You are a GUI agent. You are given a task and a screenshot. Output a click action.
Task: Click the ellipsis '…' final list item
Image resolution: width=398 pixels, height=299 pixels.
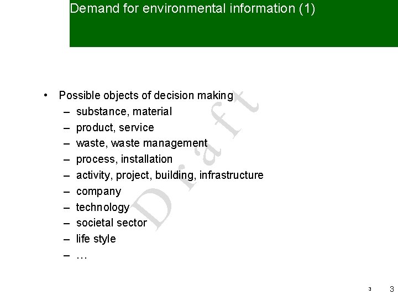82,255
